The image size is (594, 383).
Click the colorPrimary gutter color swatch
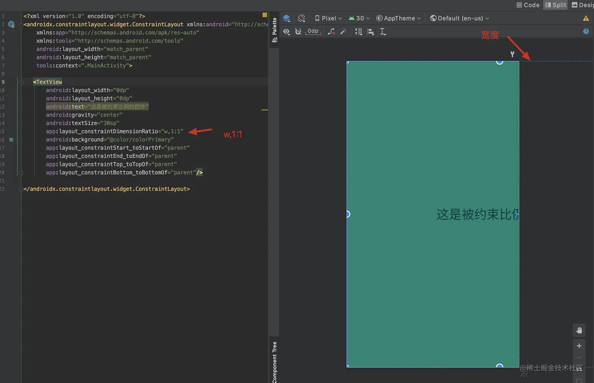coord(11,139)
